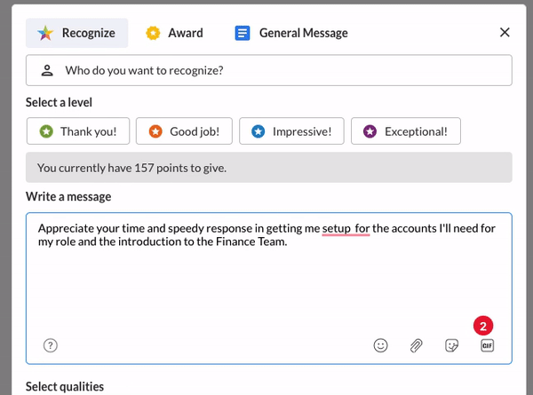
Task: Switch to the Recognize tab
Action: pyautogui.click(x=76, y=33)
